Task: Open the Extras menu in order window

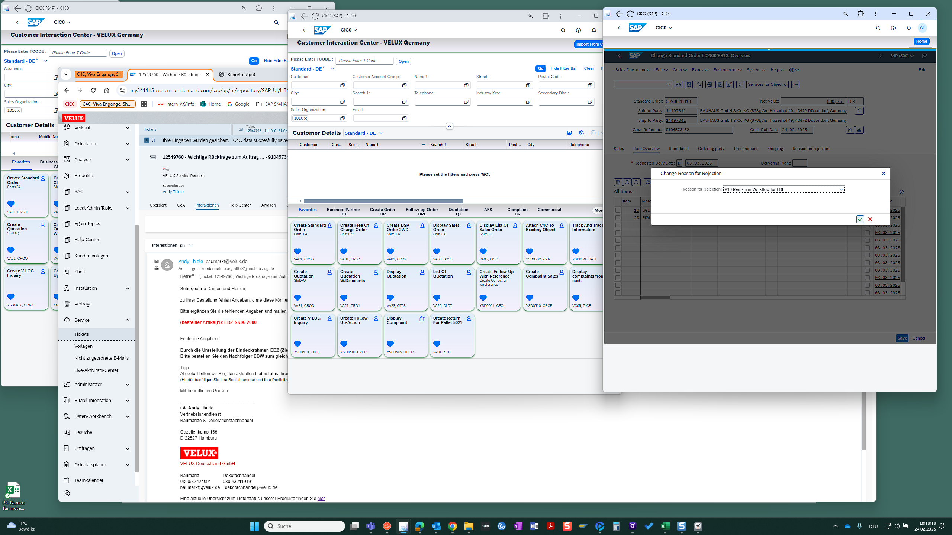Action: [x=700, y=70]
